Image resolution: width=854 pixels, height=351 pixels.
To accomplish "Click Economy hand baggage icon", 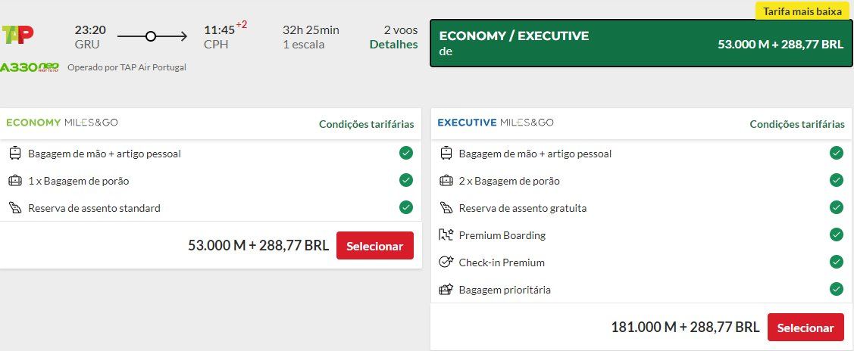I will tap(15, 154).
